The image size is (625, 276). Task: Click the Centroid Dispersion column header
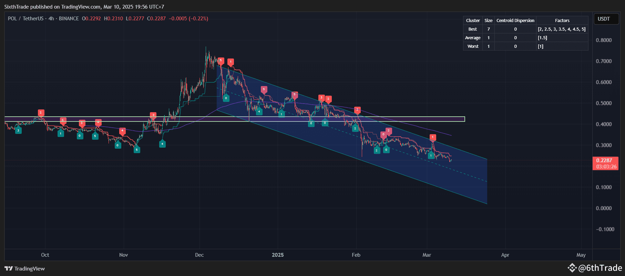(x=515, y=21)
